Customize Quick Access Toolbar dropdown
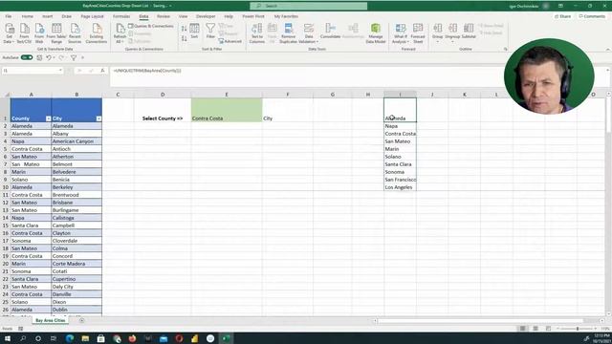 point(83,57)
